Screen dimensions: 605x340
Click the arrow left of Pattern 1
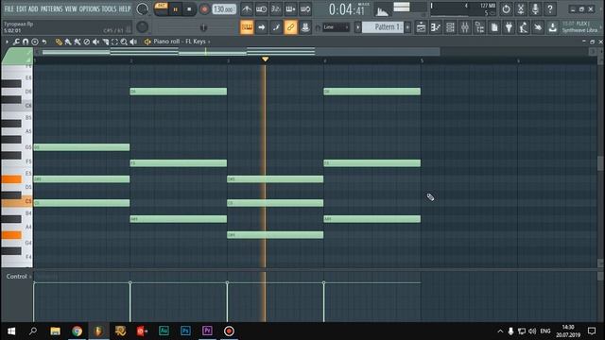[x=357, y=27]
